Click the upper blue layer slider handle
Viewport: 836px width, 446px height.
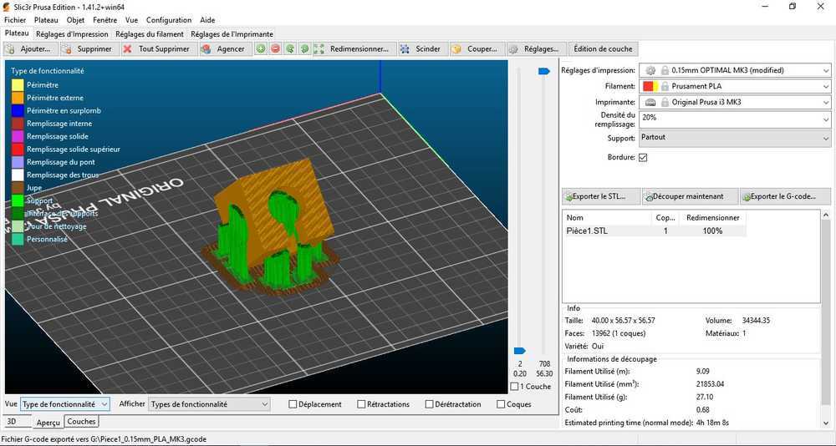coord(544,71)
